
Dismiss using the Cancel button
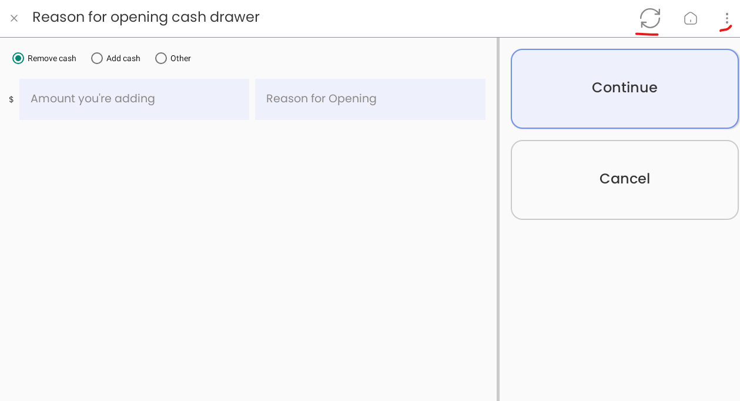click(625, 180)
